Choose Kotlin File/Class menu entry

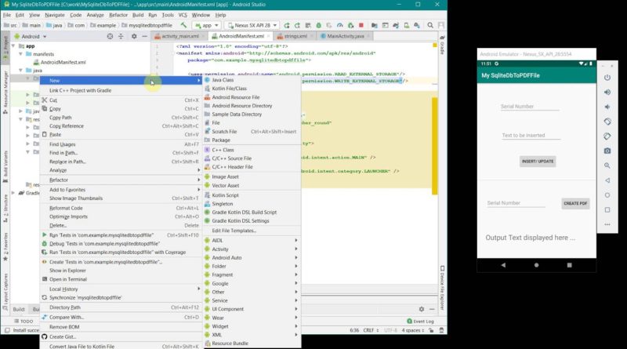229,89
